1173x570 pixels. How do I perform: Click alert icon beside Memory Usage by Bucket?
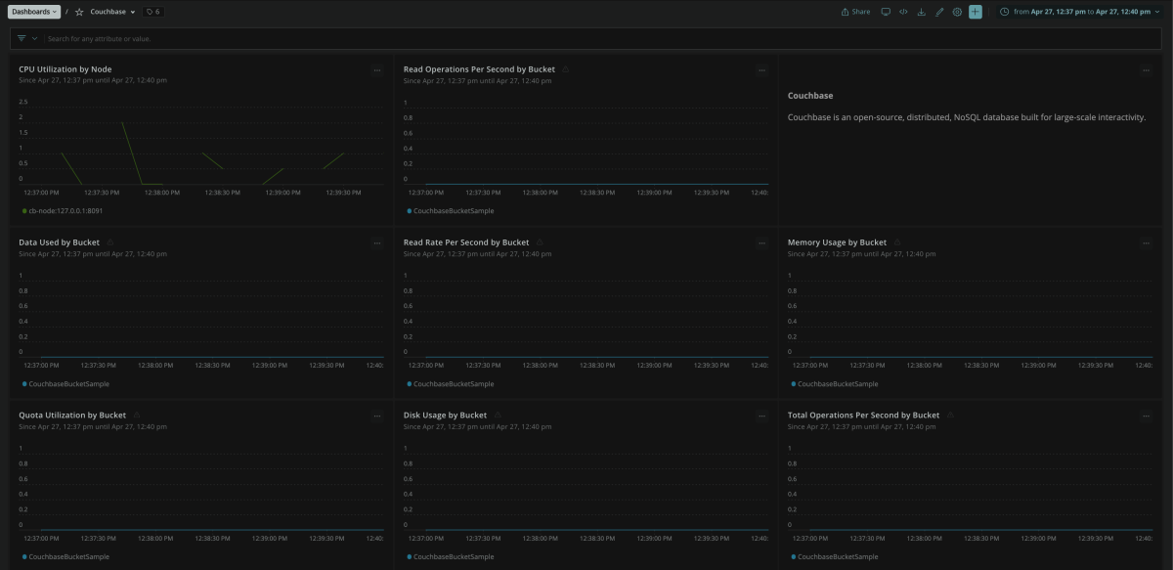click(897, 241)
